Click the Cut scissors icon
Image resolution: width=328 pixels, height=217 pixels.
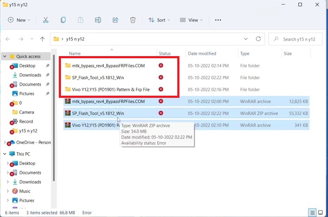point(46,20)
